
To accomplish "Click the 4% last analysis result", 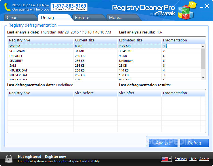I will click(x=159, y=32).
